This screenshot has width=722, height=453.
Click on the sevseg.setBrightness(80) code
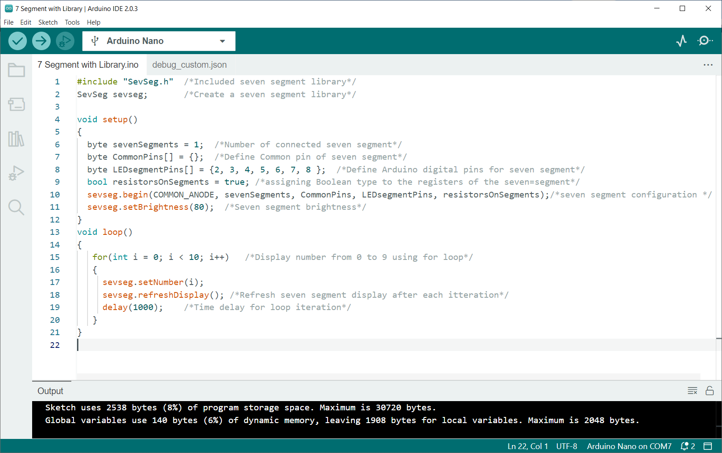pos(151,207)
